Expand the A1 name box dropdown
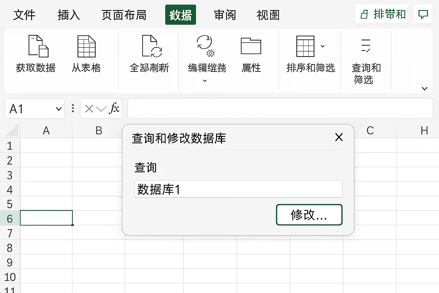 click(59, 109)
